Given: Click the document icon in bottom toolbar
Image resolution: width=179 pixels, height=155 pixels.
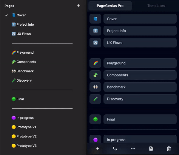Looking at the screenshot, I should point(151,149).
